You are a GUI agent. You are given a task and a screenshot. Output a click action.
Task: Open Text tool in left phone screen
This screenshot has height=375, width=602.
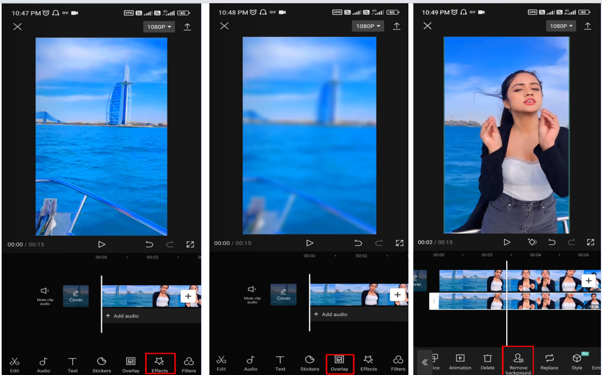tap(72, 364)
